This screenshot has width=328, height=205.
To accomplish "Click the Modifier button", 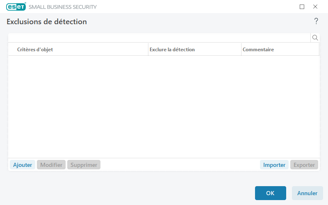I will [x=51, y=165].
